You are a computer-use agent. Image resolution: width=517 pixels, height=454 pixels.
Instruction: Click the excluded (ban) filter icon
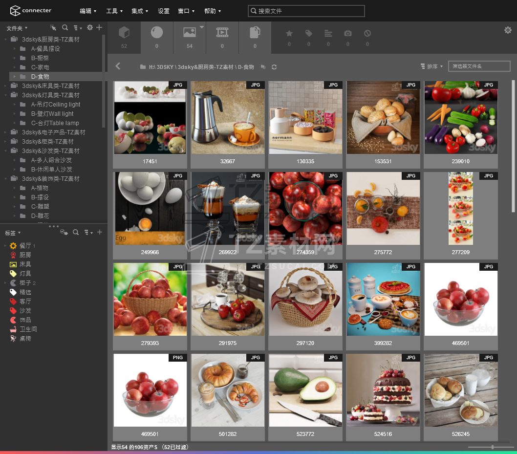pos(367,34)
